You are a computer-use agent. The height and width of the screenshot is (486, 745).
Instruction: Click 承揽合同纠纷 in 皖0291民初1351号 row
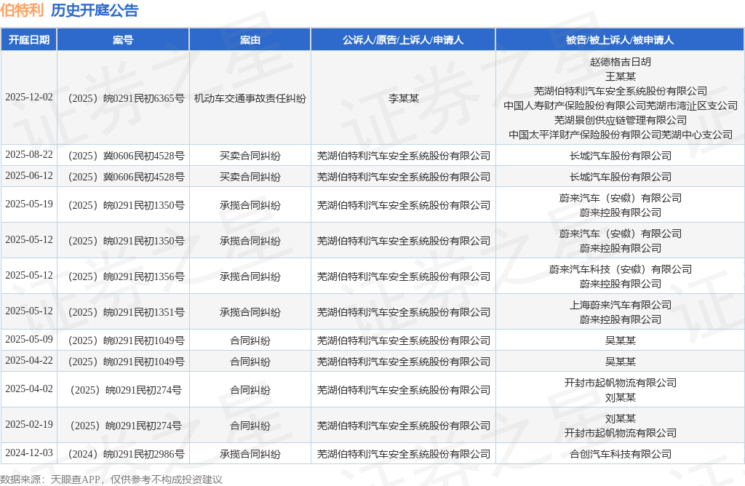pyautogui.click(x=250, y=312)
